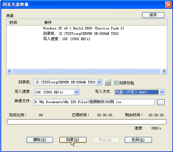This screenshot has width=173, height=152.
Task: Expand the 刻录机 burner drive dropdown
Action: [x=99, y=82]
